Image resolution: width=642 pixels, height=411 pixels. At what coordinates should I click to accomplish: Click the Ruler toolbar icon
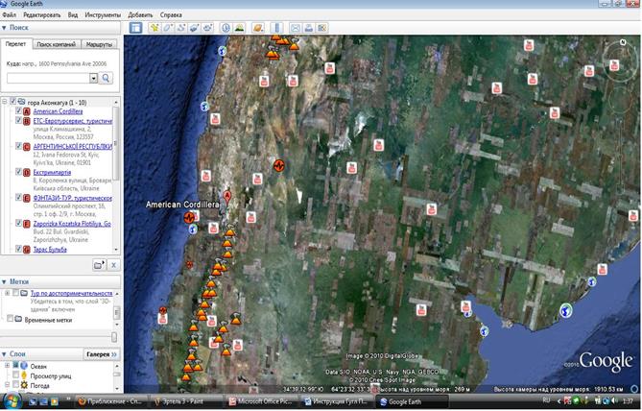point(276,28)
